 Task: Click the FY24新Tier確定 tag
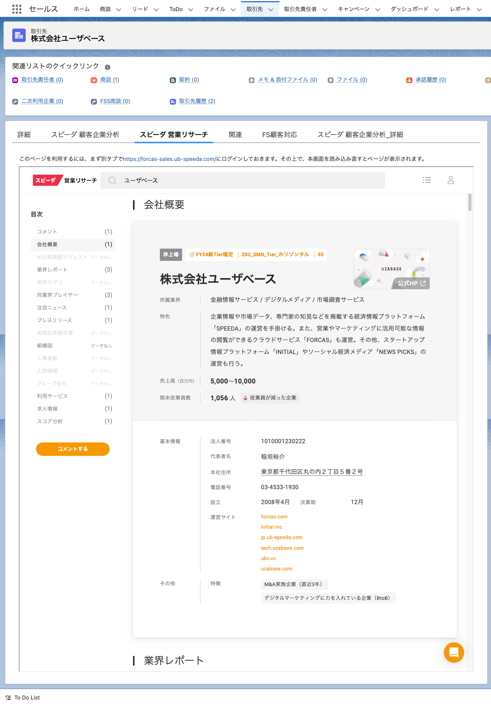tap(211, 255)
